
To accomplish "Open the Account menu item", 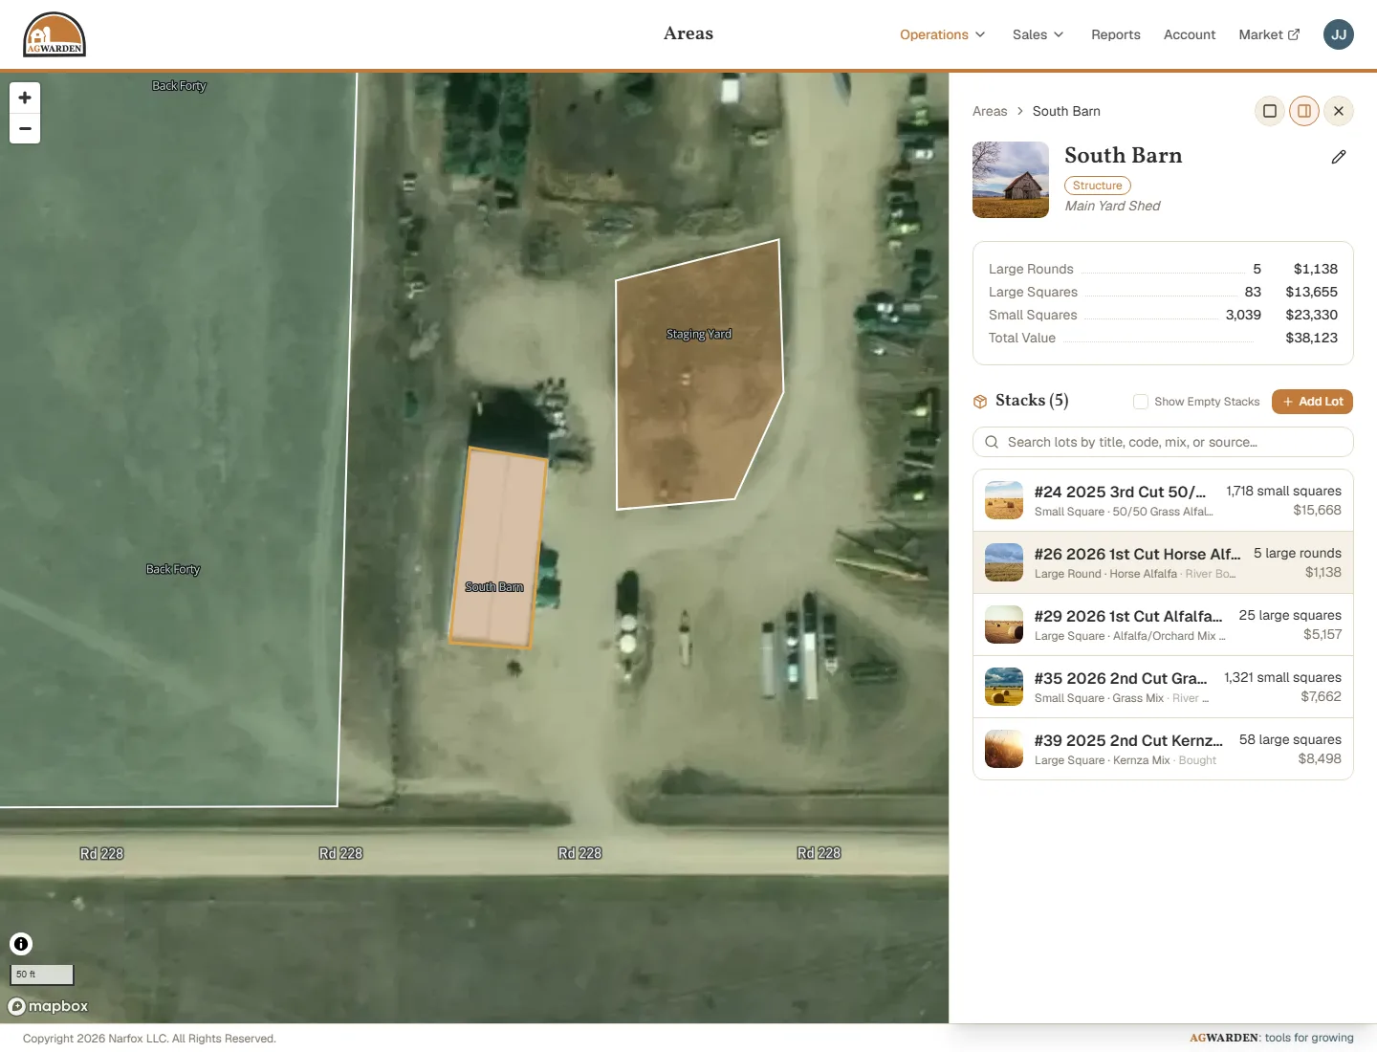I will (1190, 34).
